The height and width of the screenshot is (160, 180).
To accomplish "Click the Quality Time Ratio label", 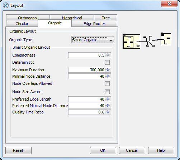I will (x=28, y=112).
